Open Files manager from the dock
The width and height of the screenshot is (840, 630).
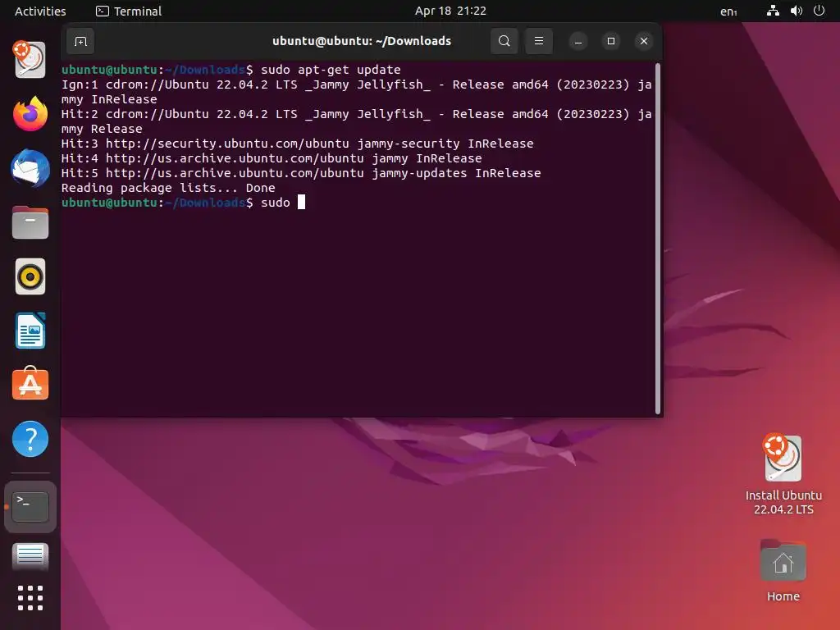(30, 222)
